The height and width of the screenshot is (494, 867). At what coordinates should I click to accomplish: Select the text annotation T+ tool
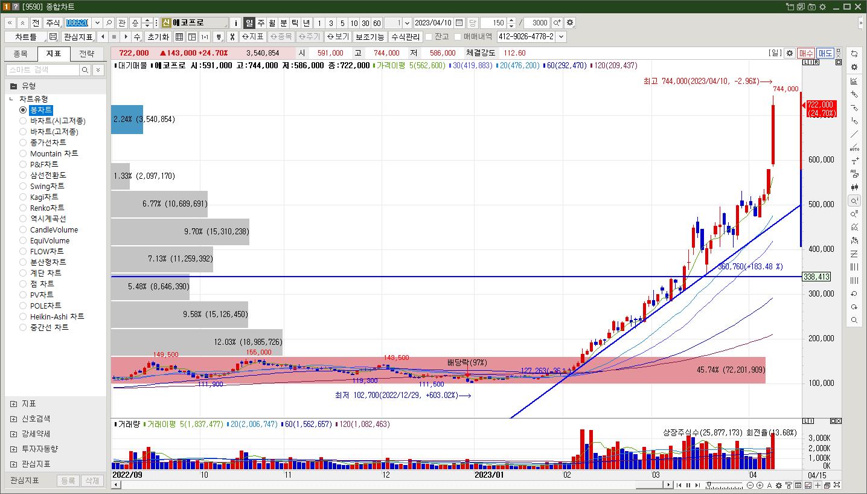[x=854, y=161]
